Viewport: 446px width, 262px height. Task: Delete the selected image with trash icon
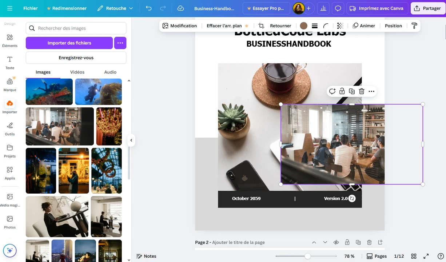point(362,91)
